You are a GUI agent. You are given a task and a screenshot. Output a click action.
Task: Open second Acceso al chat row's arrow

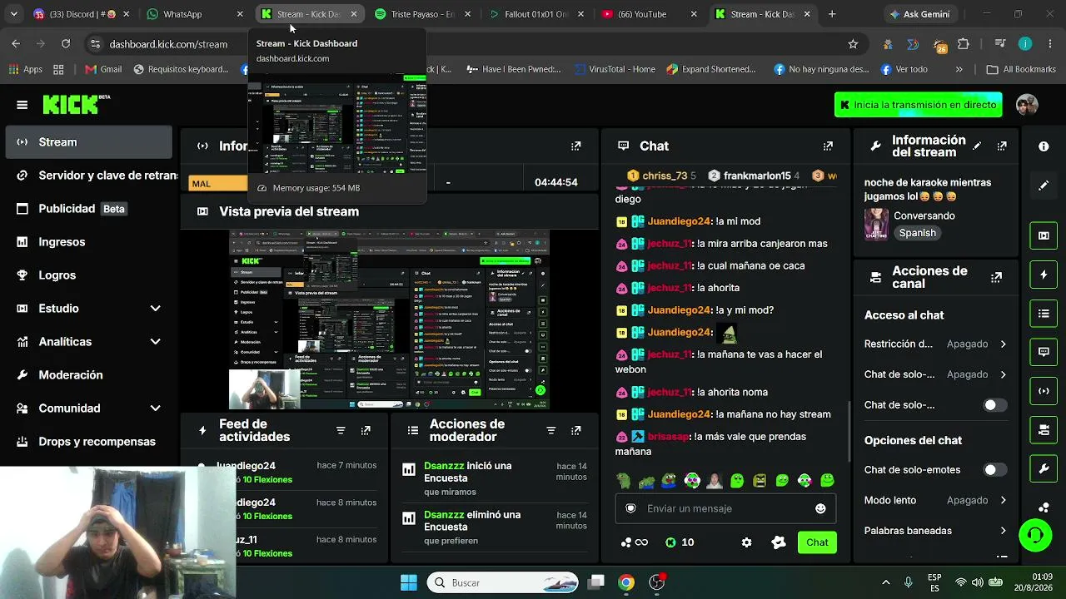pos(1003,374)
